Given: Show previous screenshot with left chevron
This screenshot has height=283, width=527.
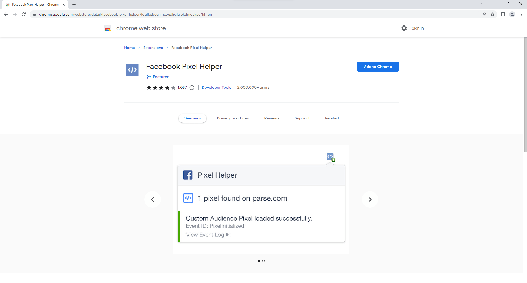Looking at the screenshot, I should [x=153, y=199].
